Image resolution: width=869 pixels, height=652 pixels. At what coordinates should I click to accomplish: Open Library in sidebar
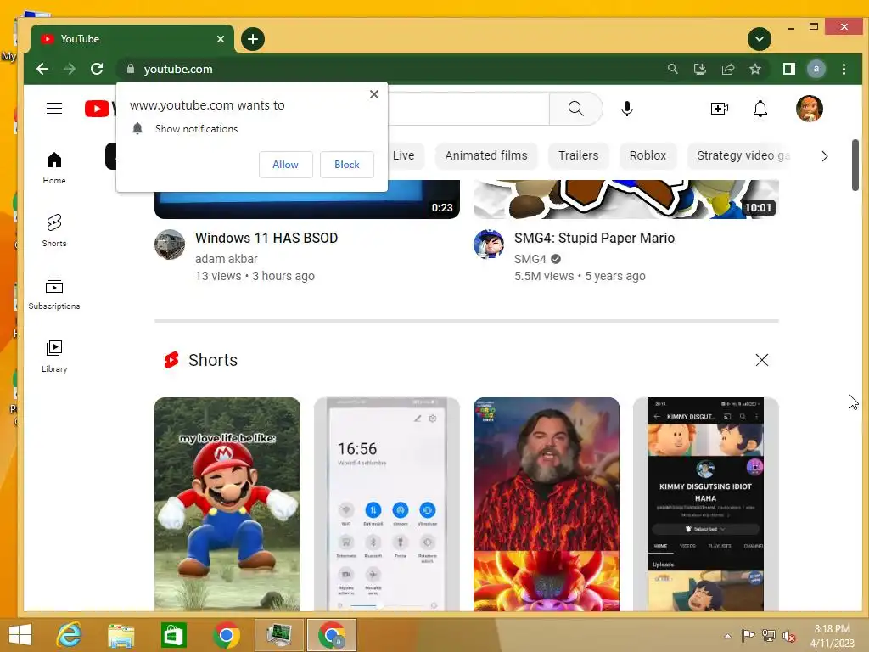[x=54, y=356]
